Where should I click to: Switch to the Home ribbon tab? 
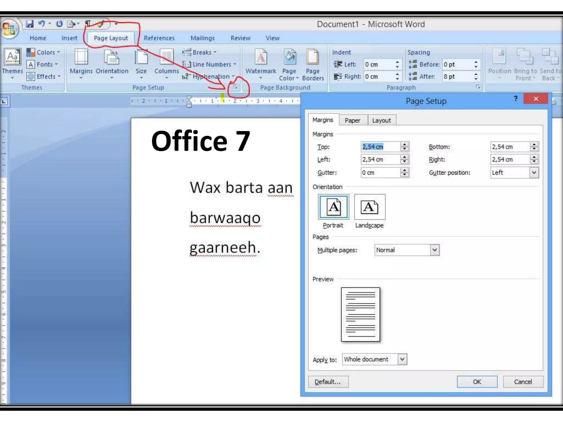click(x=38, y=38)
